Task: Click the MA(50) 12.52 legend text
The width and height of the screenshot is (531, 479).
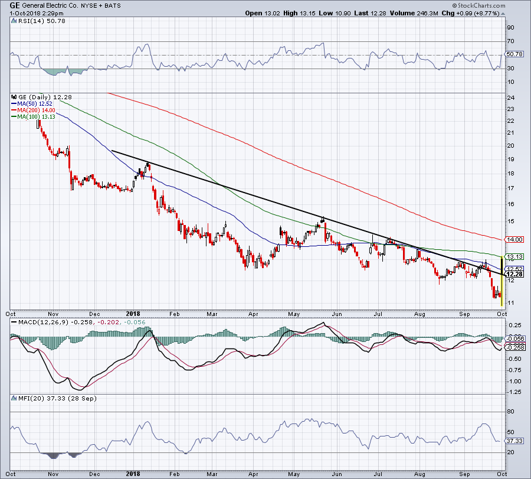Action: (x=35, y=104)
